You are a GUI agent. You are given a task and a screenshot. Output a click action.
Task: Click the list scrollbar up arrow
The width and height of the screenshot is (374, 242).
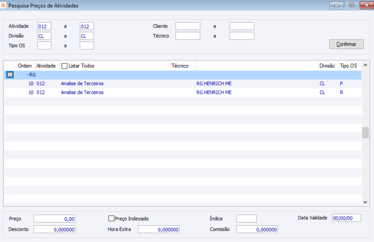pos(365,65)
